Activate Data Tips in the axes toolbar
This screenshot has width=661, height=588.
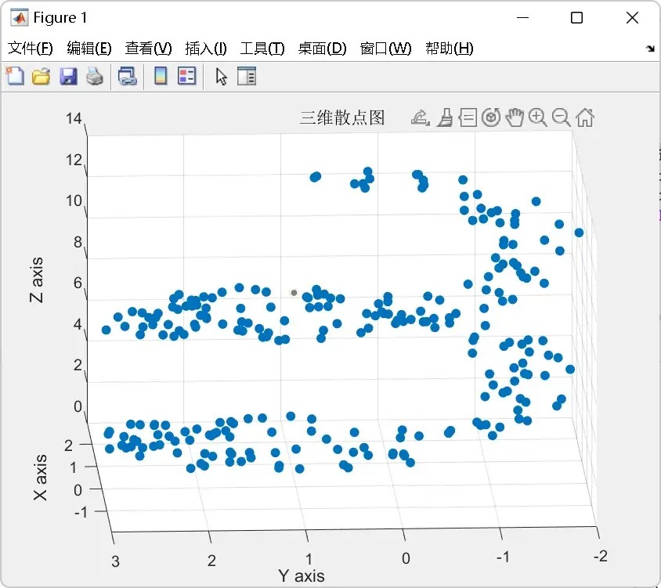click(x=468, y=117)
